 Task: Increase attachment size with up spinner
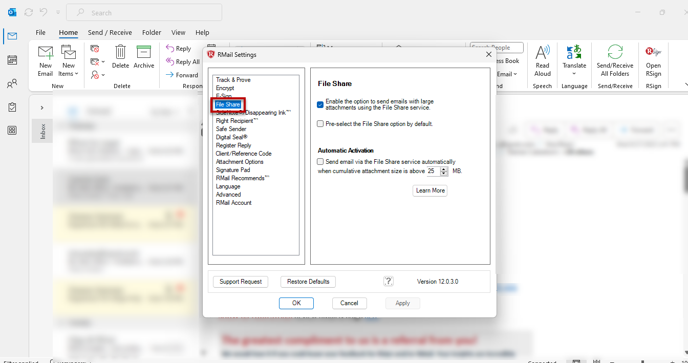coord(444,169)
